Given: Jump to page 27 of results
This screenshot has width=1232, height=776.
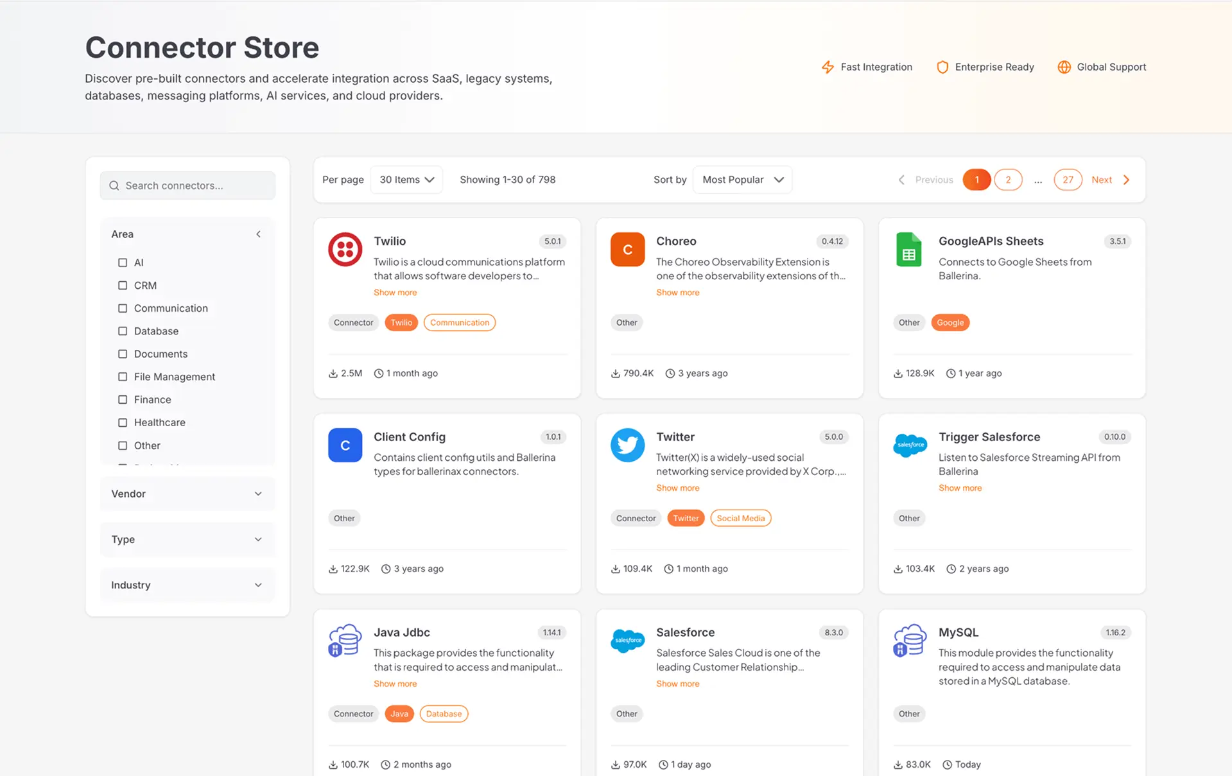Looking at the screenshot, I should [x=1067, y=180].
